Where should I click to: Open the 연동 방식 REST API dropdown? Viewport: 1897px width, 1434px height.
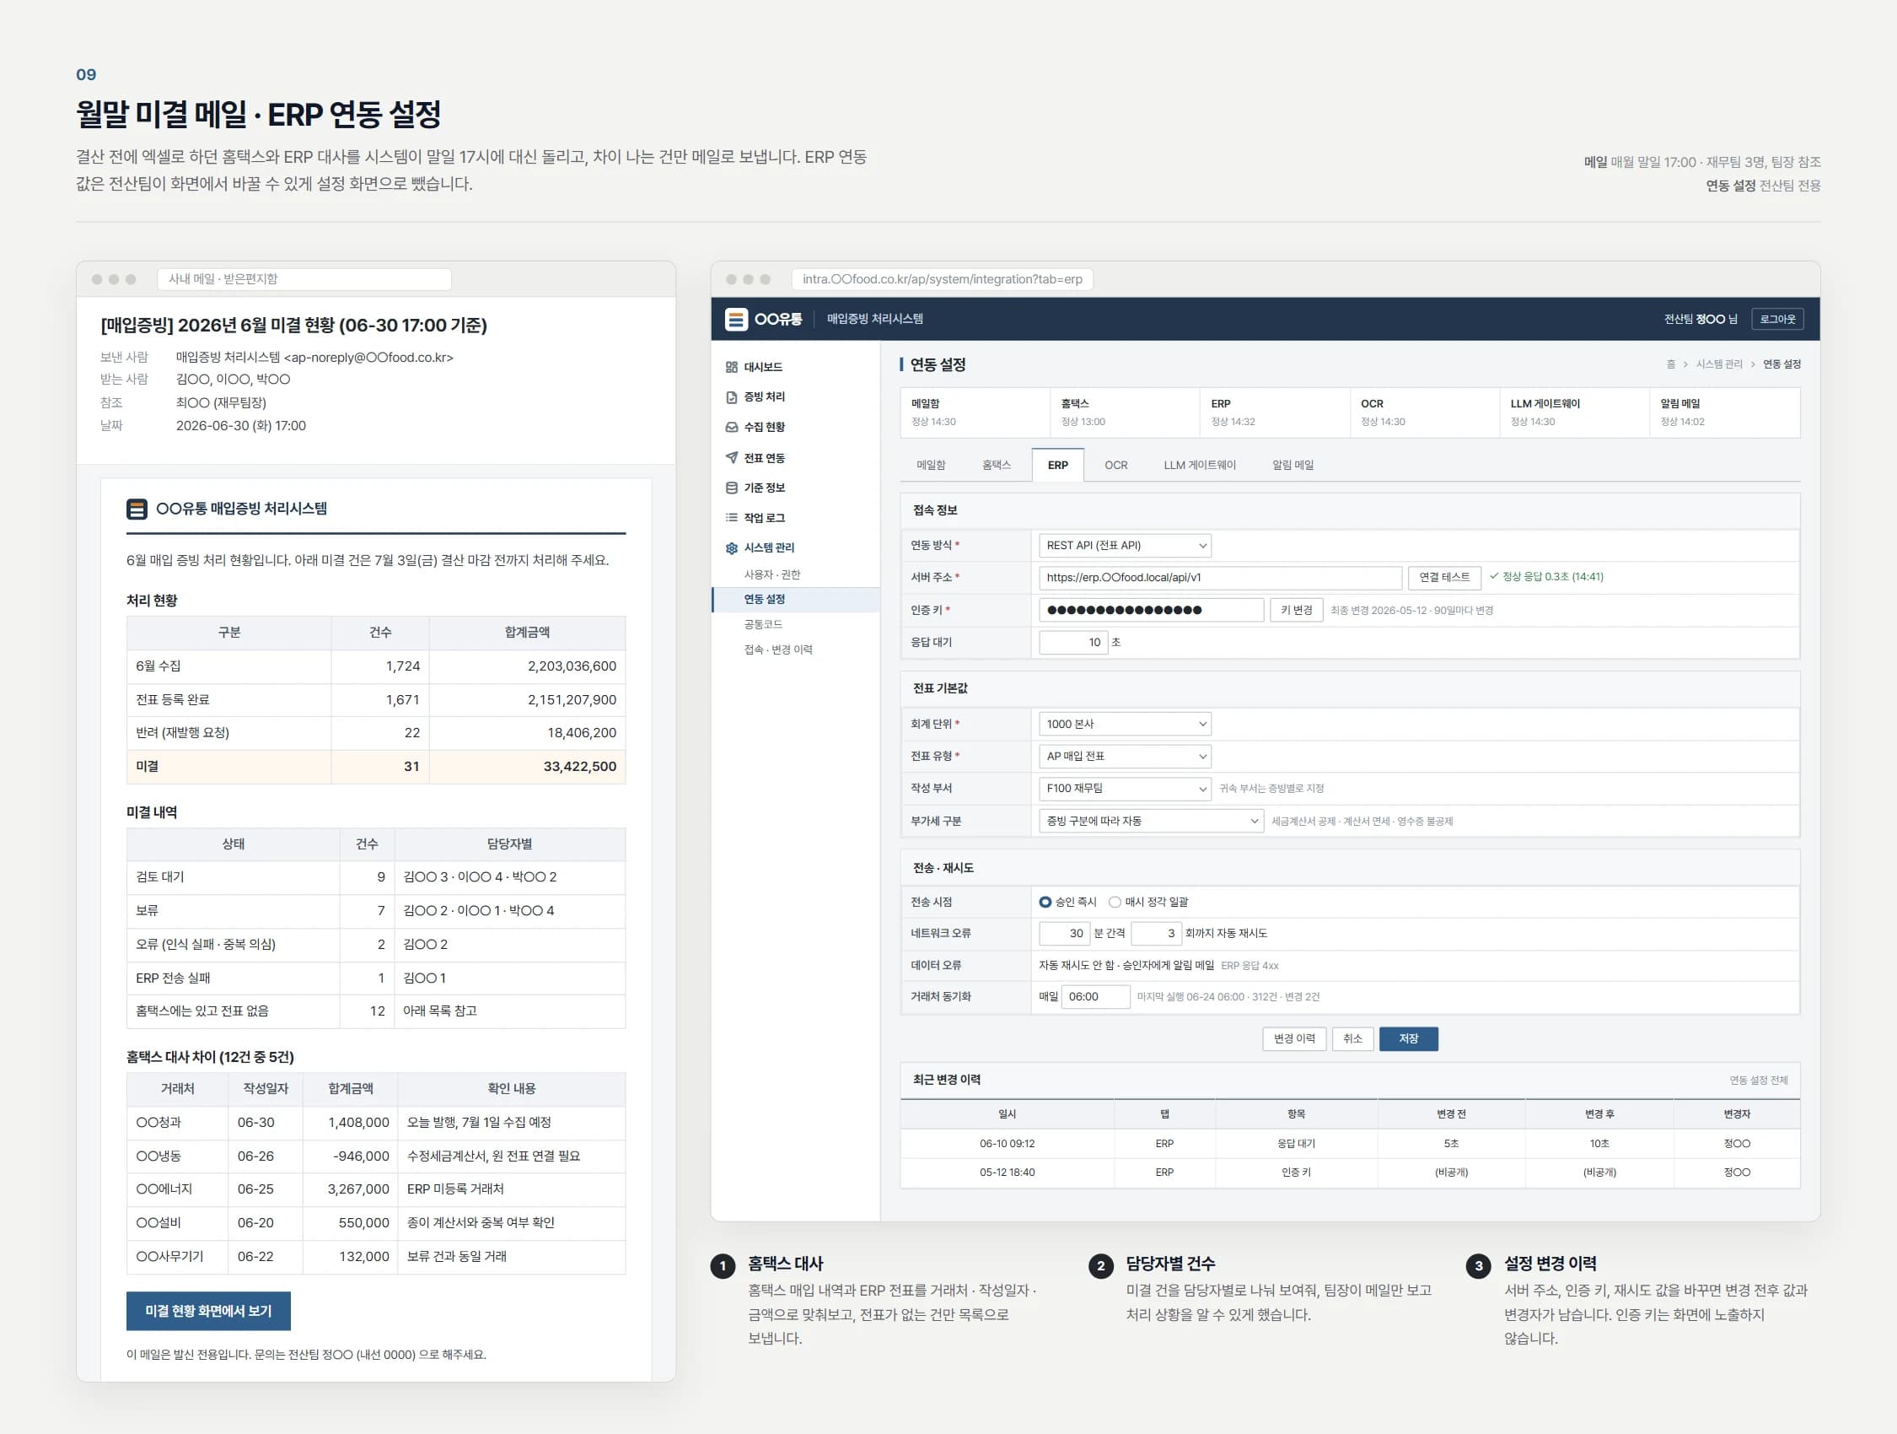coord(1126,546)
